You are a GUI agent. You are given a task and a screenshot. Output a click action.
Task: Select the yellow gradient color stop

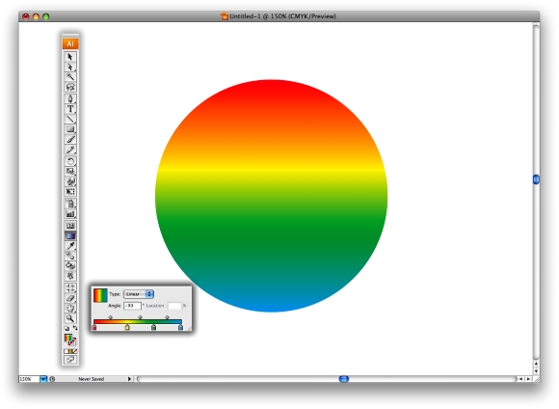(x=127, y=327)
